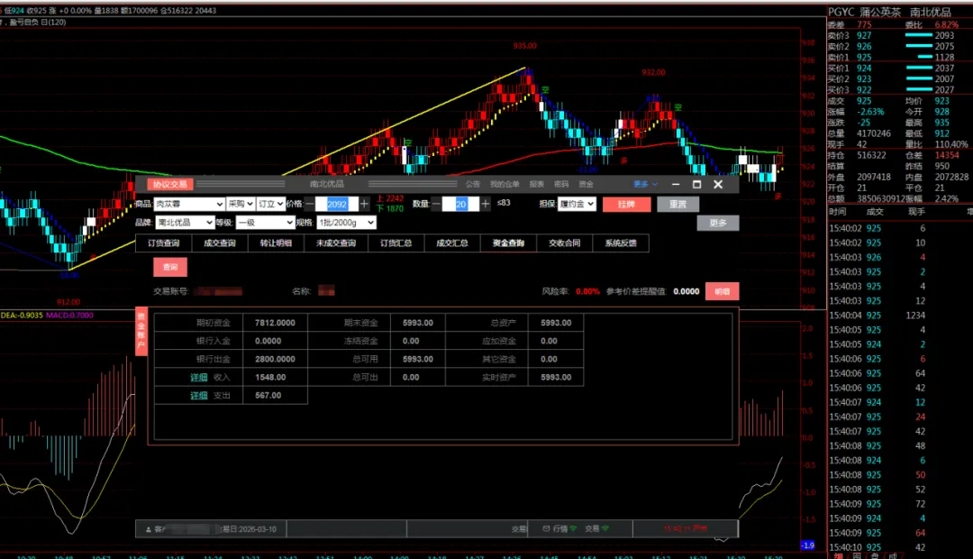This screenshot has height=559, width=973.
Task: Switch to the 订货查询 tab
Action: (x=164, y=243)
